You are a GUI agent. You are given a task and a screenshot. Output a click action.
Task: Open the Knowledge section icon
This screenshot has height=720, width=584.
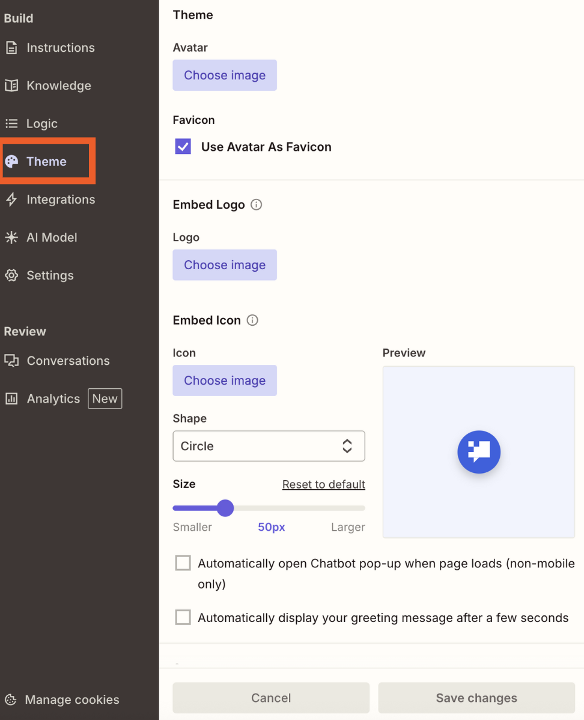pyautogui.click(x=11, y=85)
